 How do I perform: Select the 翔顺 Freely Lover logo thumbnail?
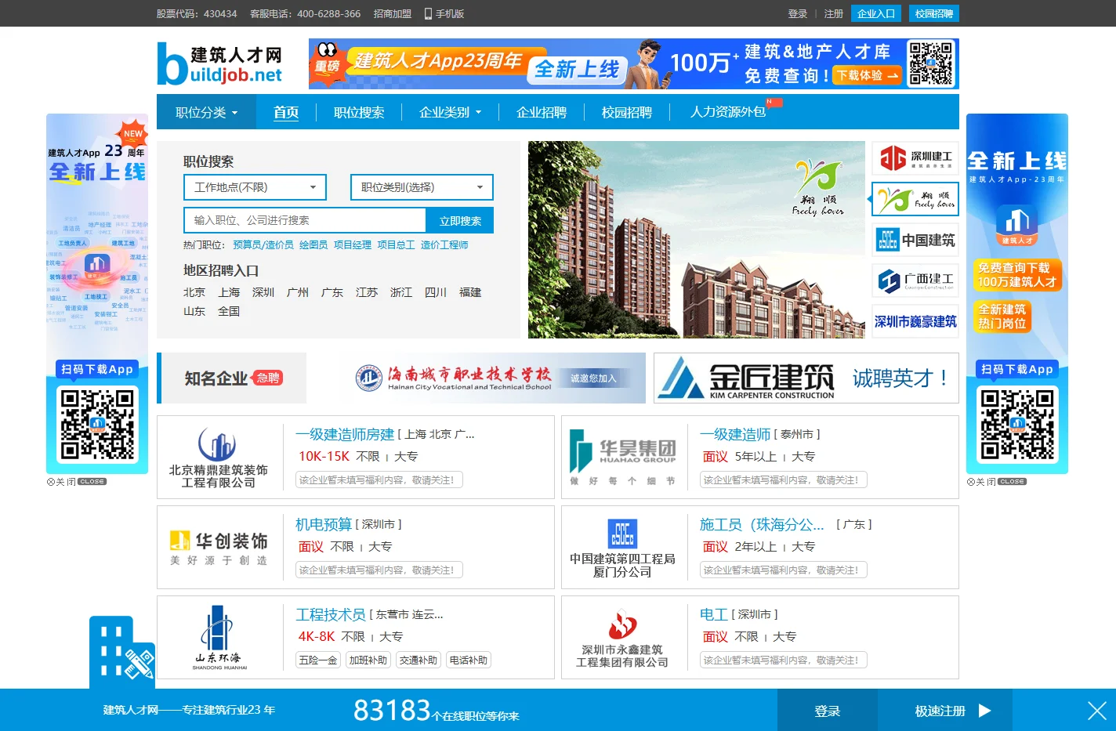pyautogui.click(x=915, y=199)
